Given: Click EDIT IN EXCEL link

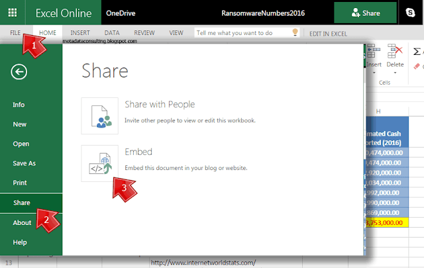Looking at the screenshot, I should point(328,34).
